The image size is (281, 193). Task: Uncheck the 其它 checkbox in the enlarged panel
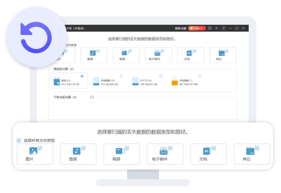pos(257,148)
